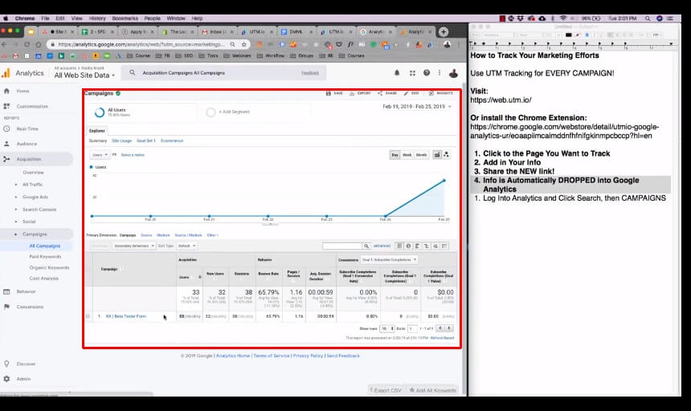Click the Beta Tester Form campaign link

(x=126, y=316)
